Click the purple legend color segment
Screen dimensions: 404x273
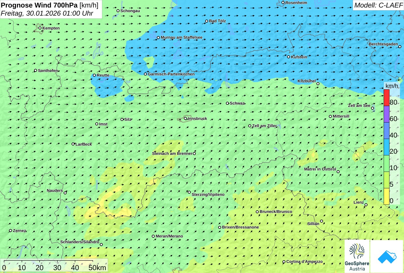[x=386, y=114]
